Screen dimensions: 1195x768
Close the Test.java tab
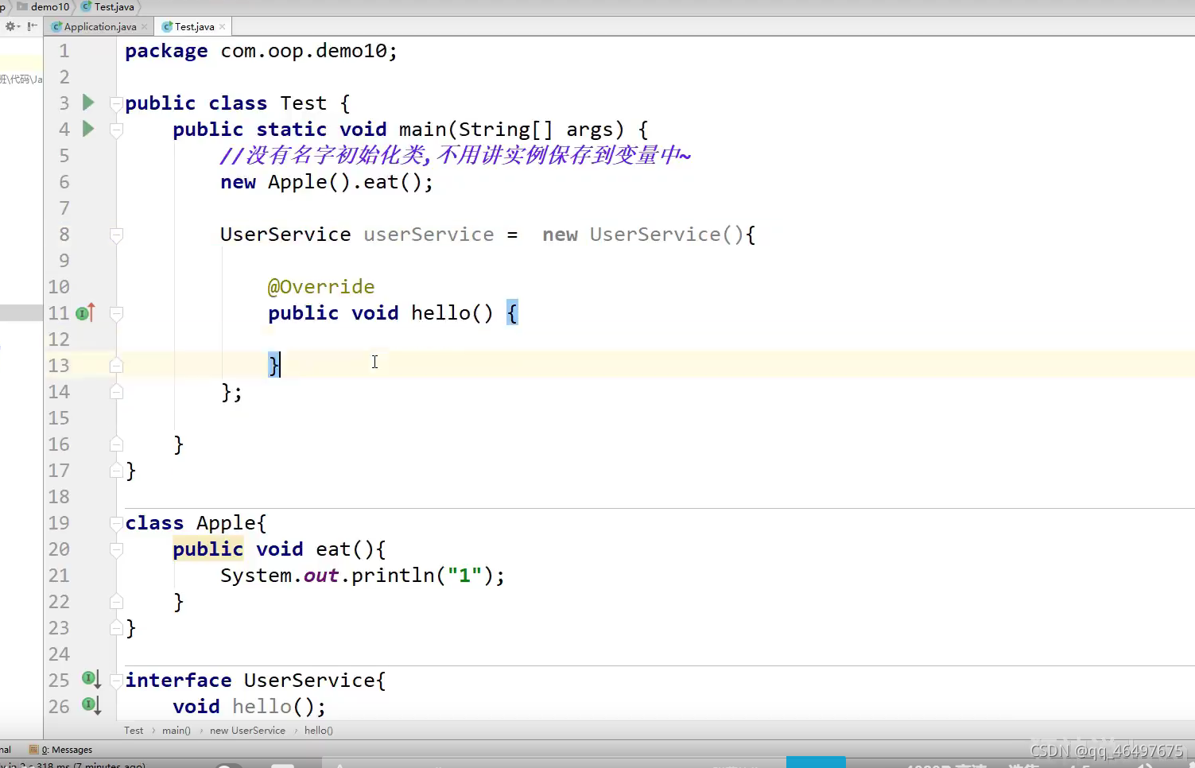222,27
